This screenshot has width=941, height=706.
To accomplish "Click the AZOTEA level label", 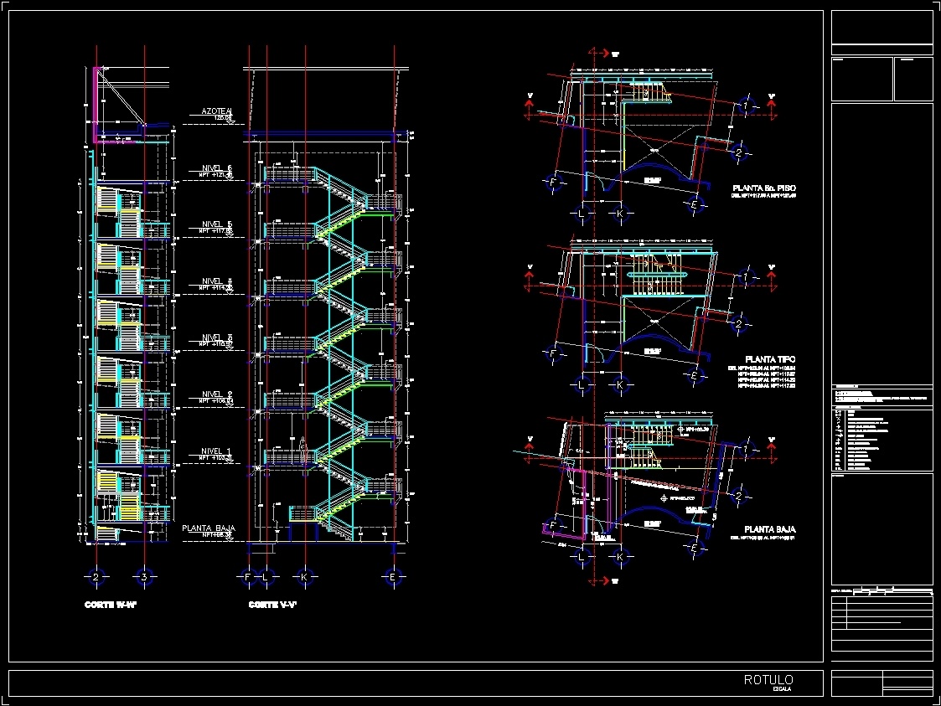I will coord(217,111).
